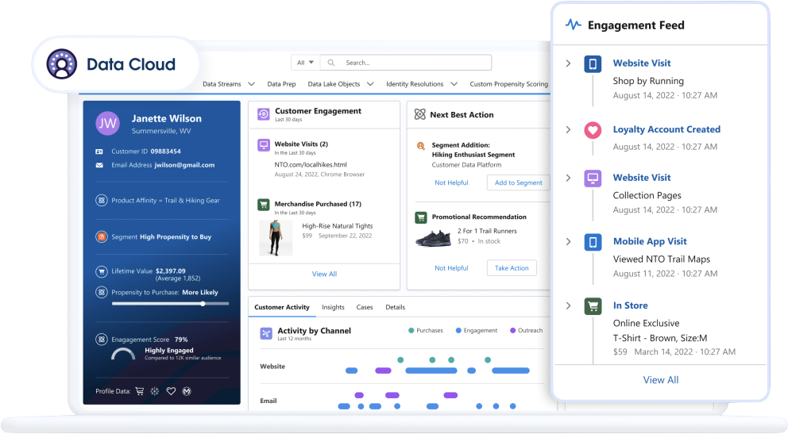The height and width of the screenshot is (434, 788).
Task: Click the Trail Runners shoe thumbnail
Action: click(x=433, y=238)
